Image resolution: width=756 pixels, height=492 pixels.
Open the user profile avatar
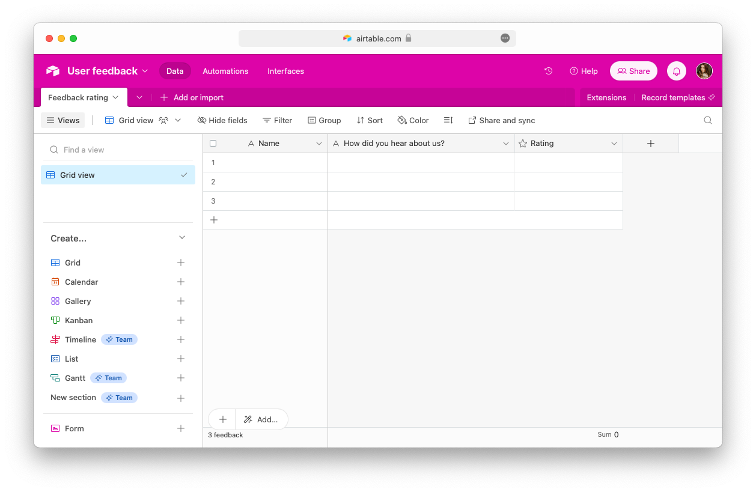click(x=704, y=71)
